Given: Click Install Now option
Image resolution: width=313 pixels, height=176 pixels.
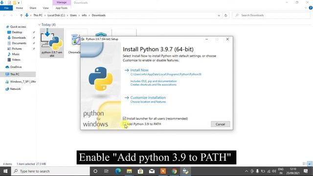Looking at the screenshot, I should [x=139, y=70].
